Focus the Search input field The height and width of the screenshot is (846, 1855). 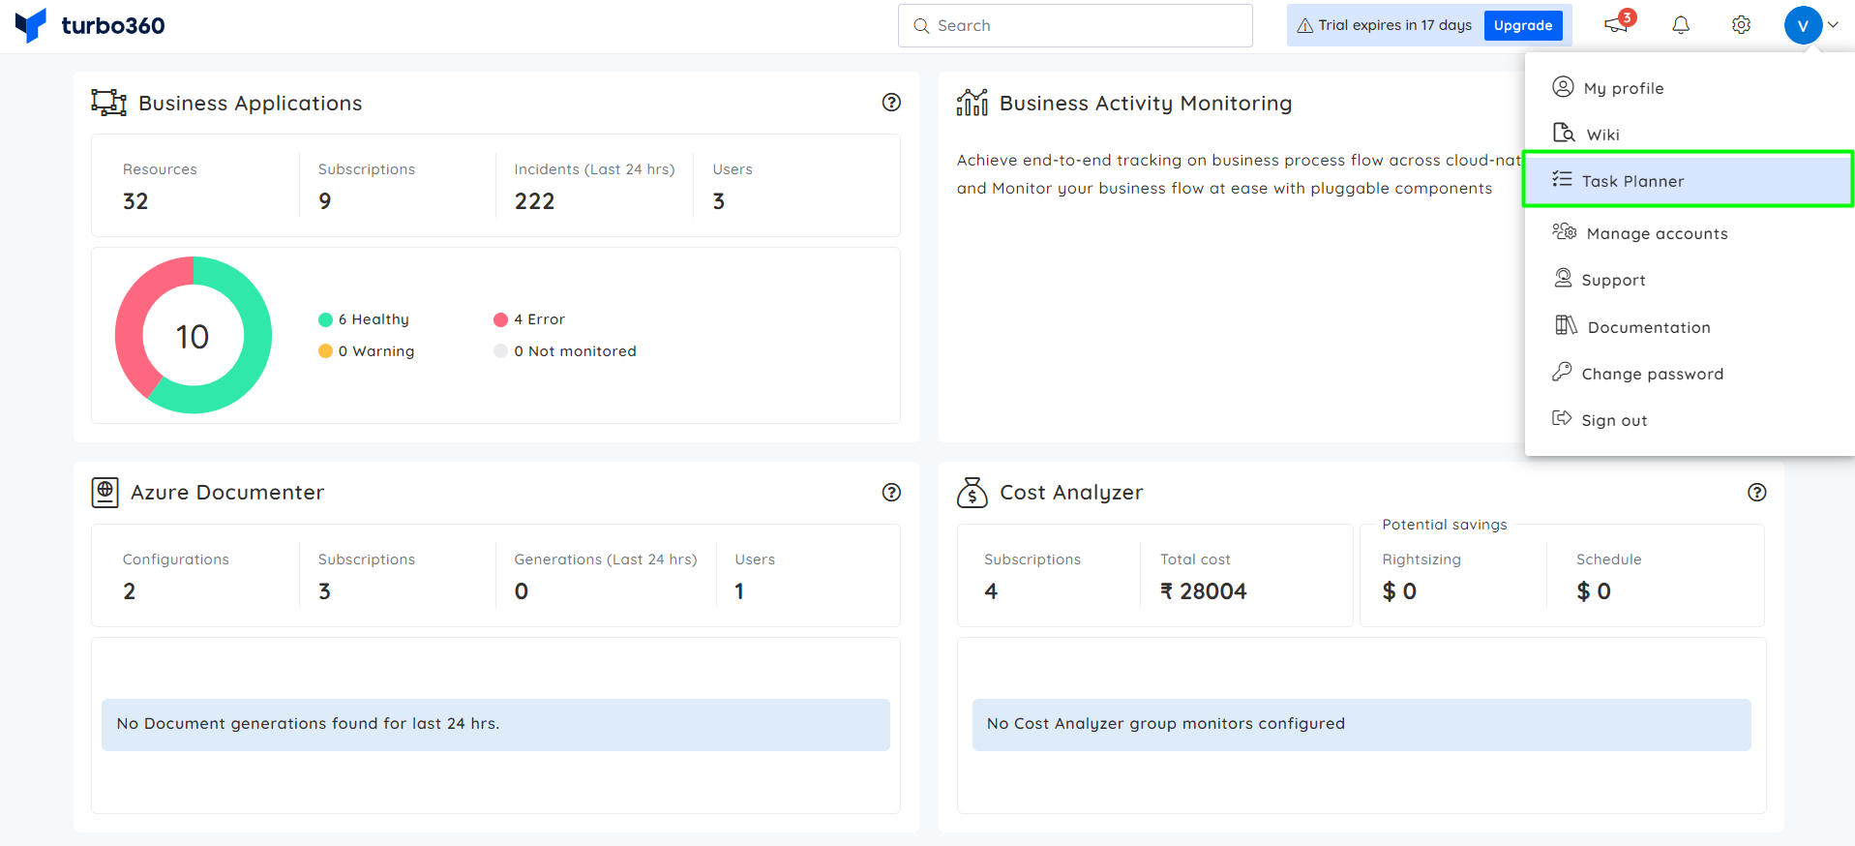(x=1075, y=26)
